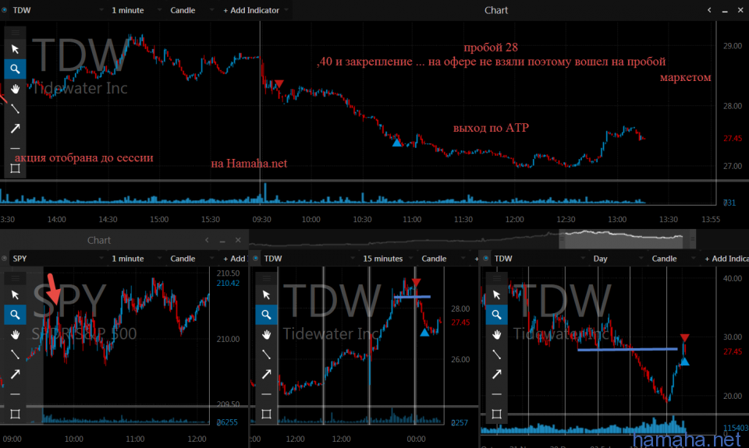749x448 pixels.
Task: Click the 210.42 price label on the SPY axis
Action: [228, 284]
